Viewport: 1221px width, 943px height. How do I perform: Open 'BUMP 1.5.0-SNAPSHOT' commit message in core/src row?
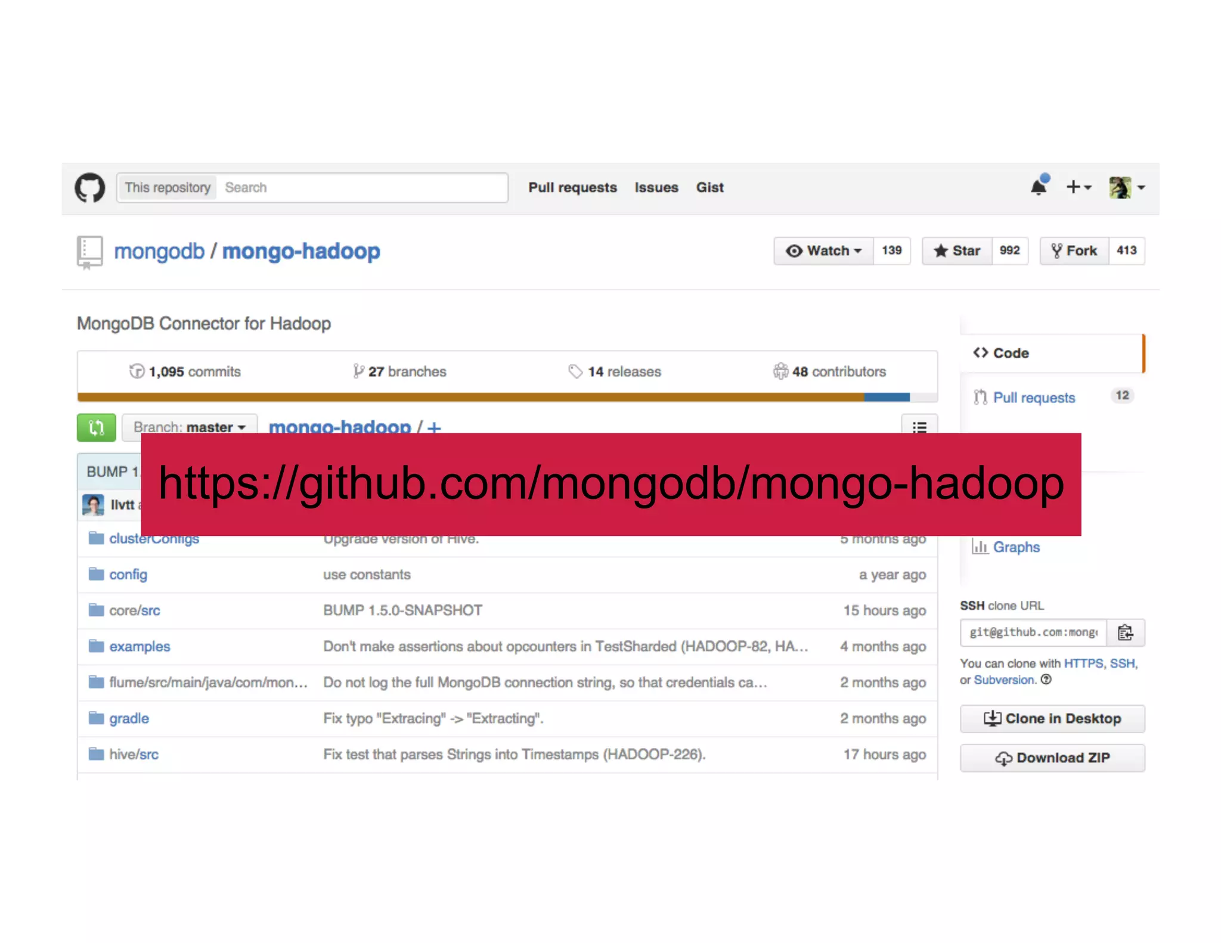pyautogui.click(x=402, y=610)
